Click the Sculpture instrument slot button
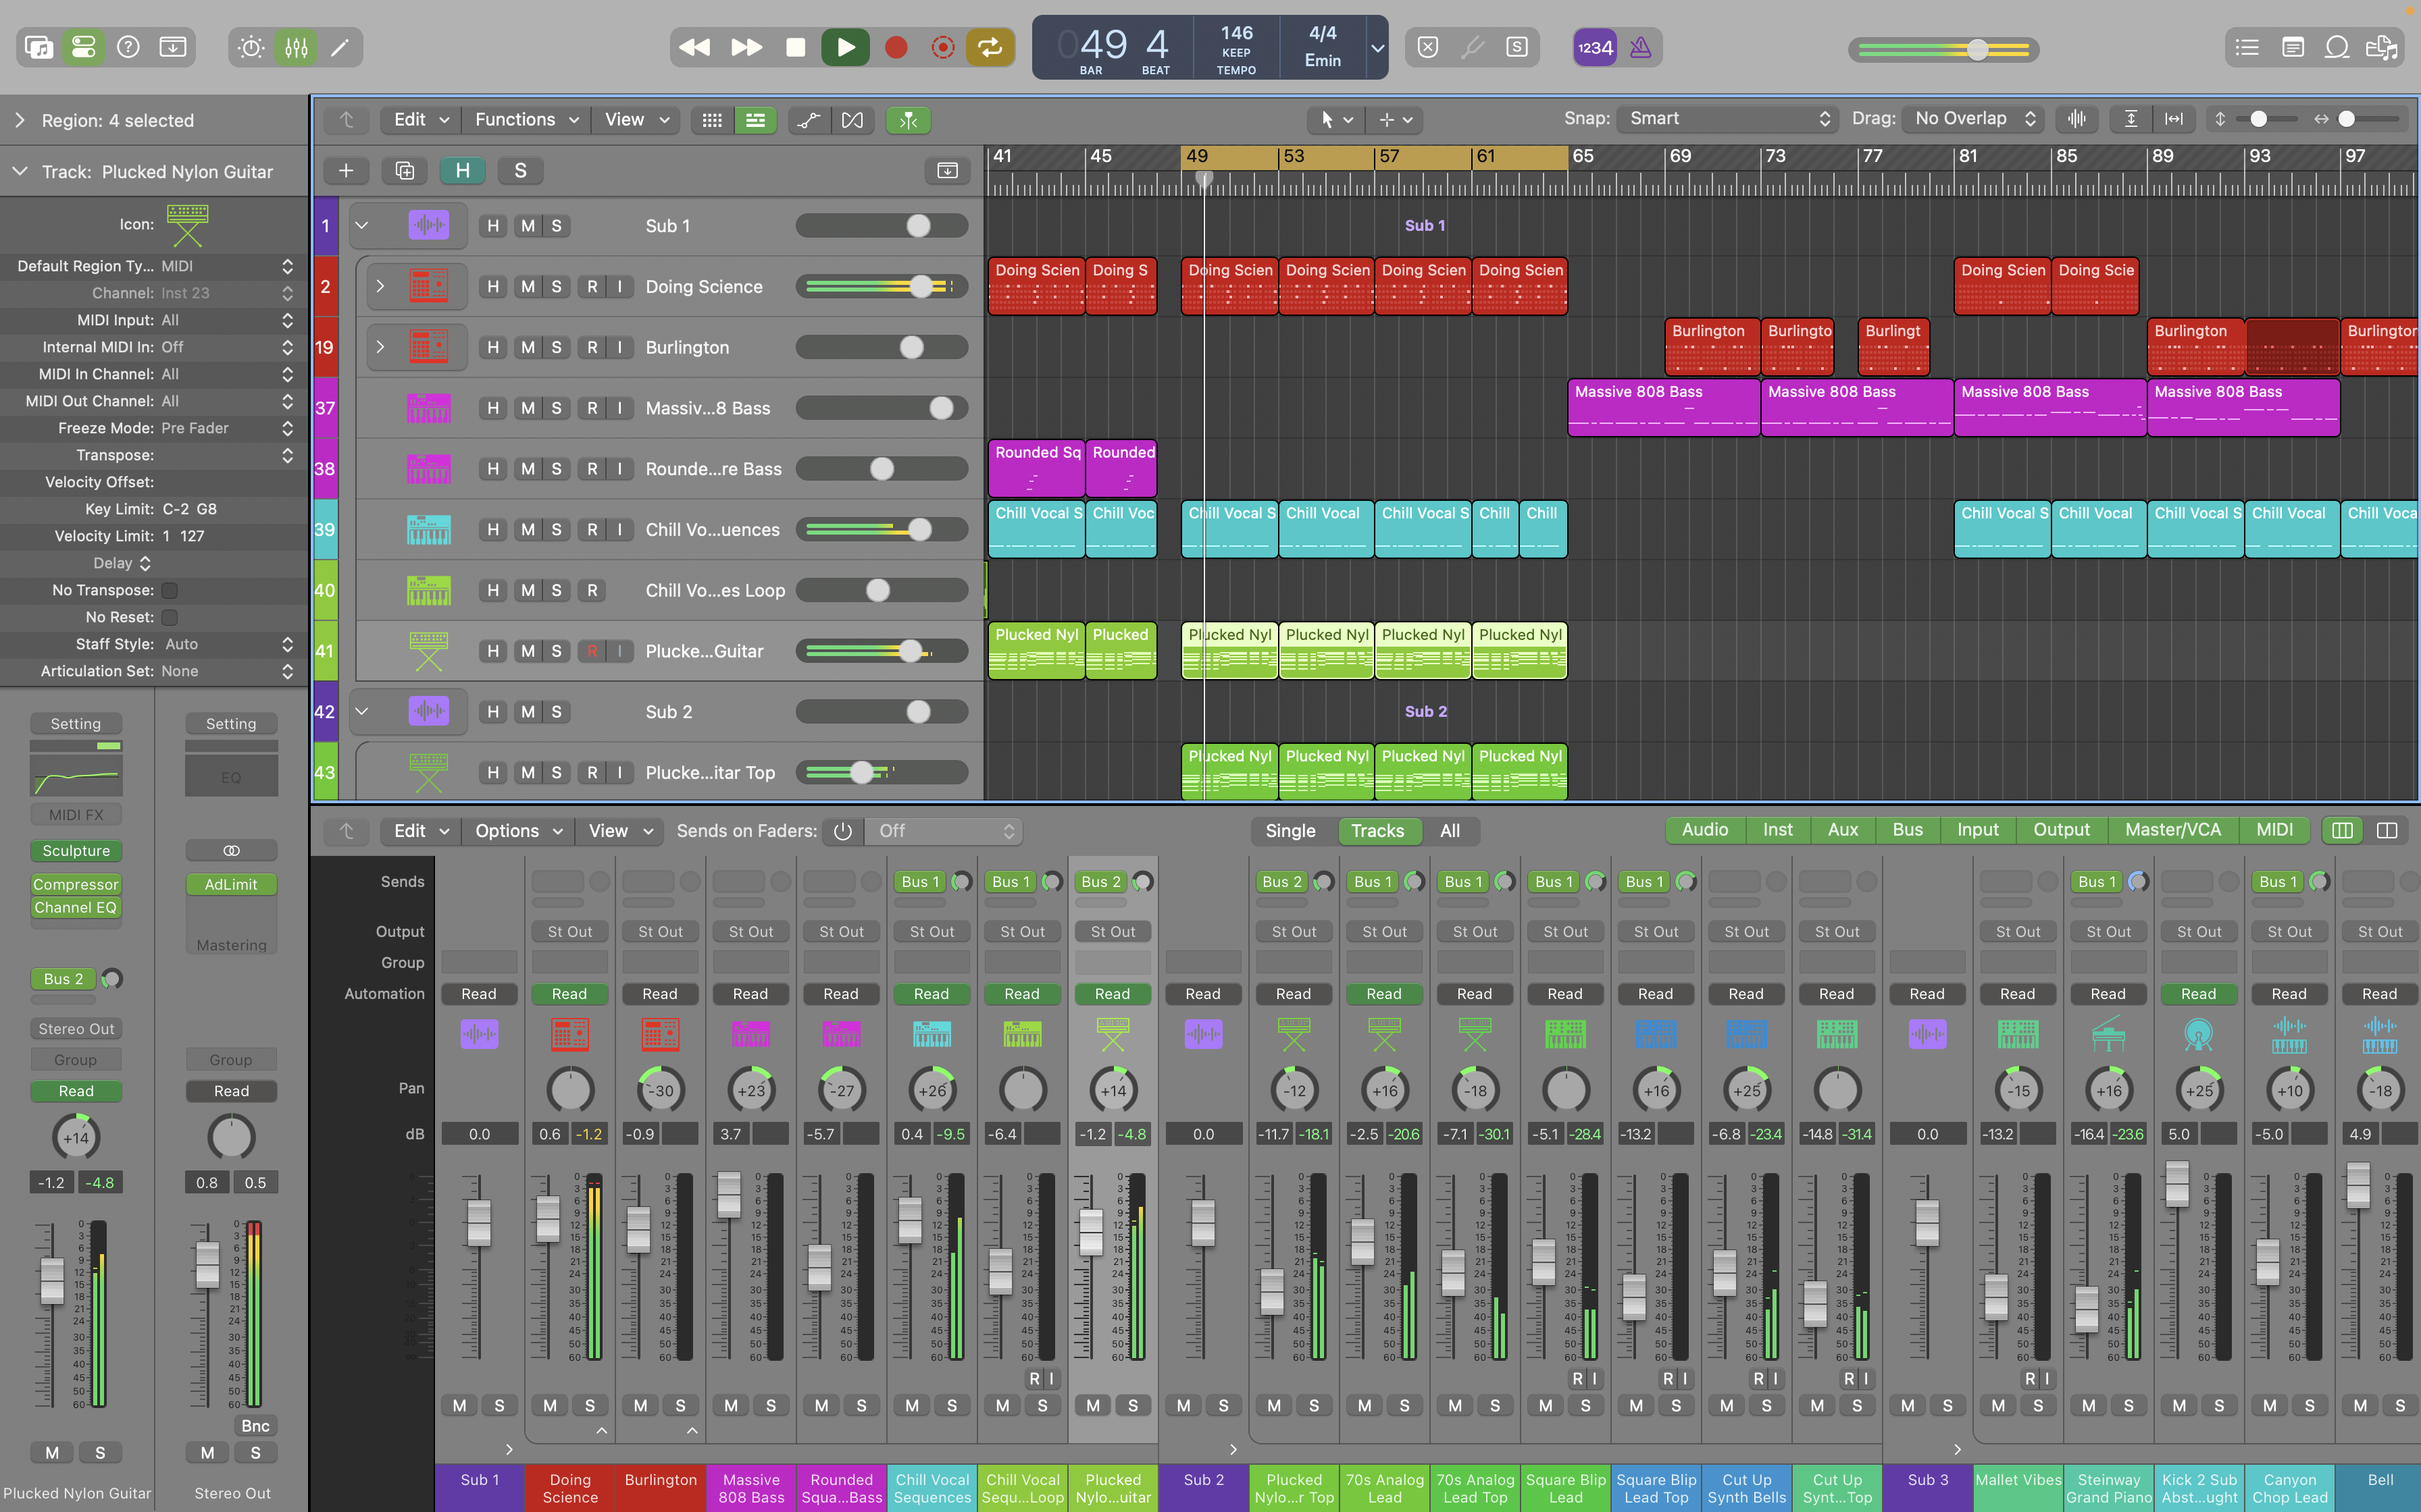The width and height of the screenshot is (2421, 1512). pyautogui.click(x=76, y=850)
